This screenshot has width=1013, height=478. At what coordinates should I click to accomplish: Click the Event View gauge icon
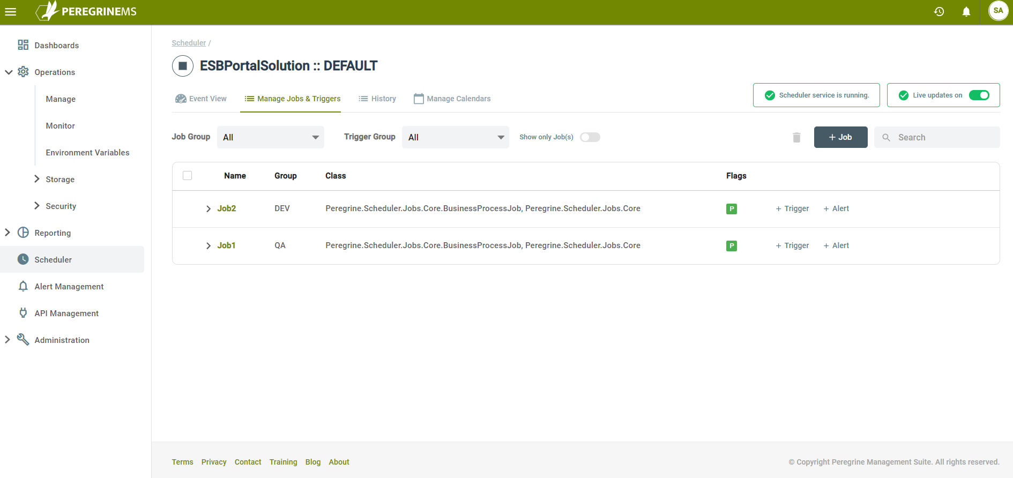(181, 99)
